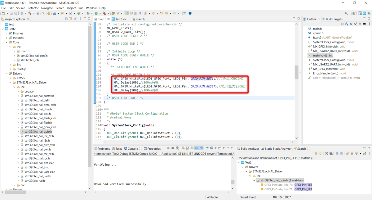Viewport: 372px width, 200px height.
Task: Toggle Hide Non-Public Members green dot
Action: click(x=360, y=24)
